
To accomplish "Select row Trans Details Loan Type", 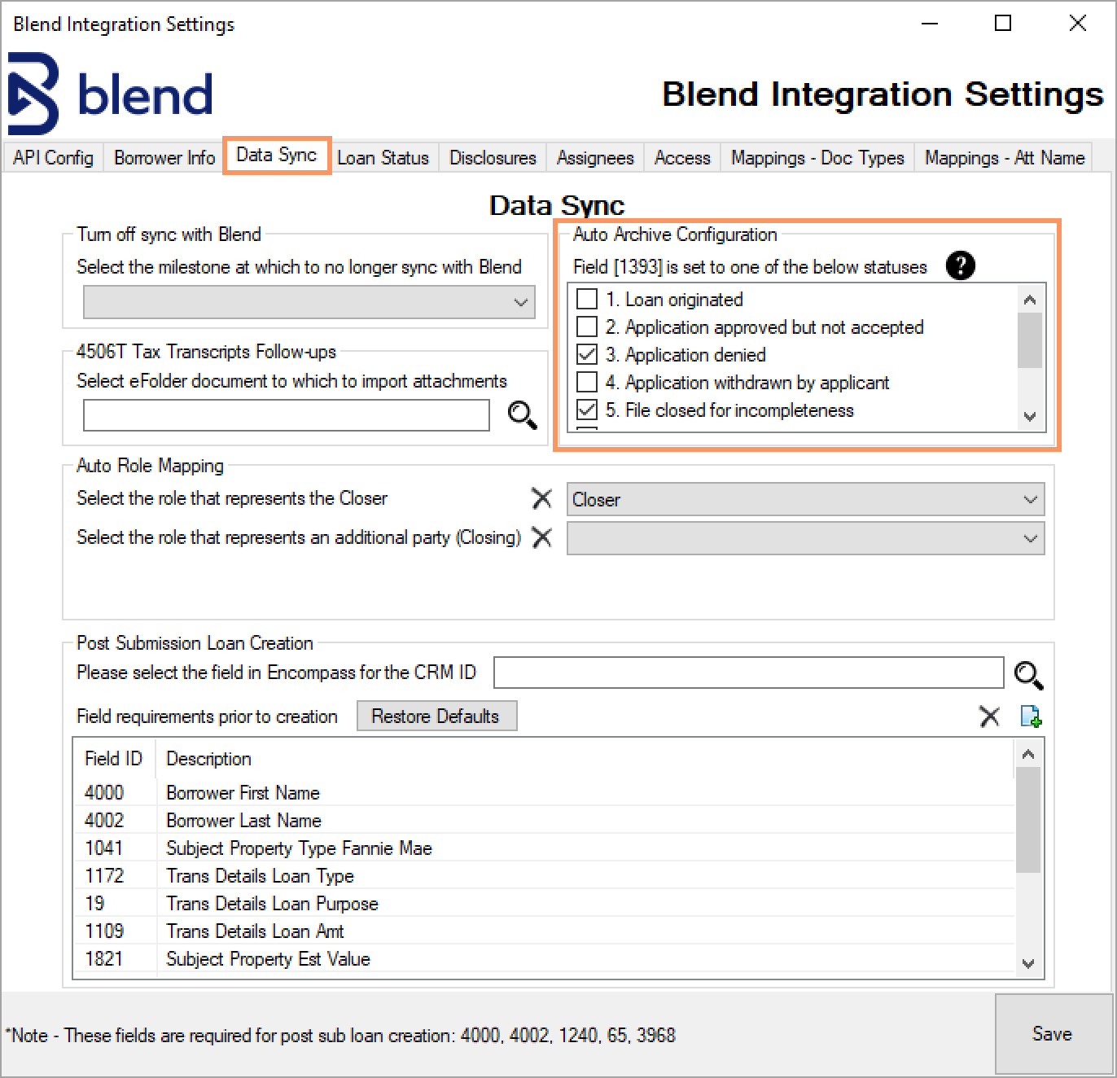I will pos(545,875).
